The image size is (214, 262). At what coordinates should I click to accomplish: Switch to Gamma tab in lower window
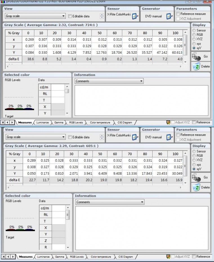59,257
